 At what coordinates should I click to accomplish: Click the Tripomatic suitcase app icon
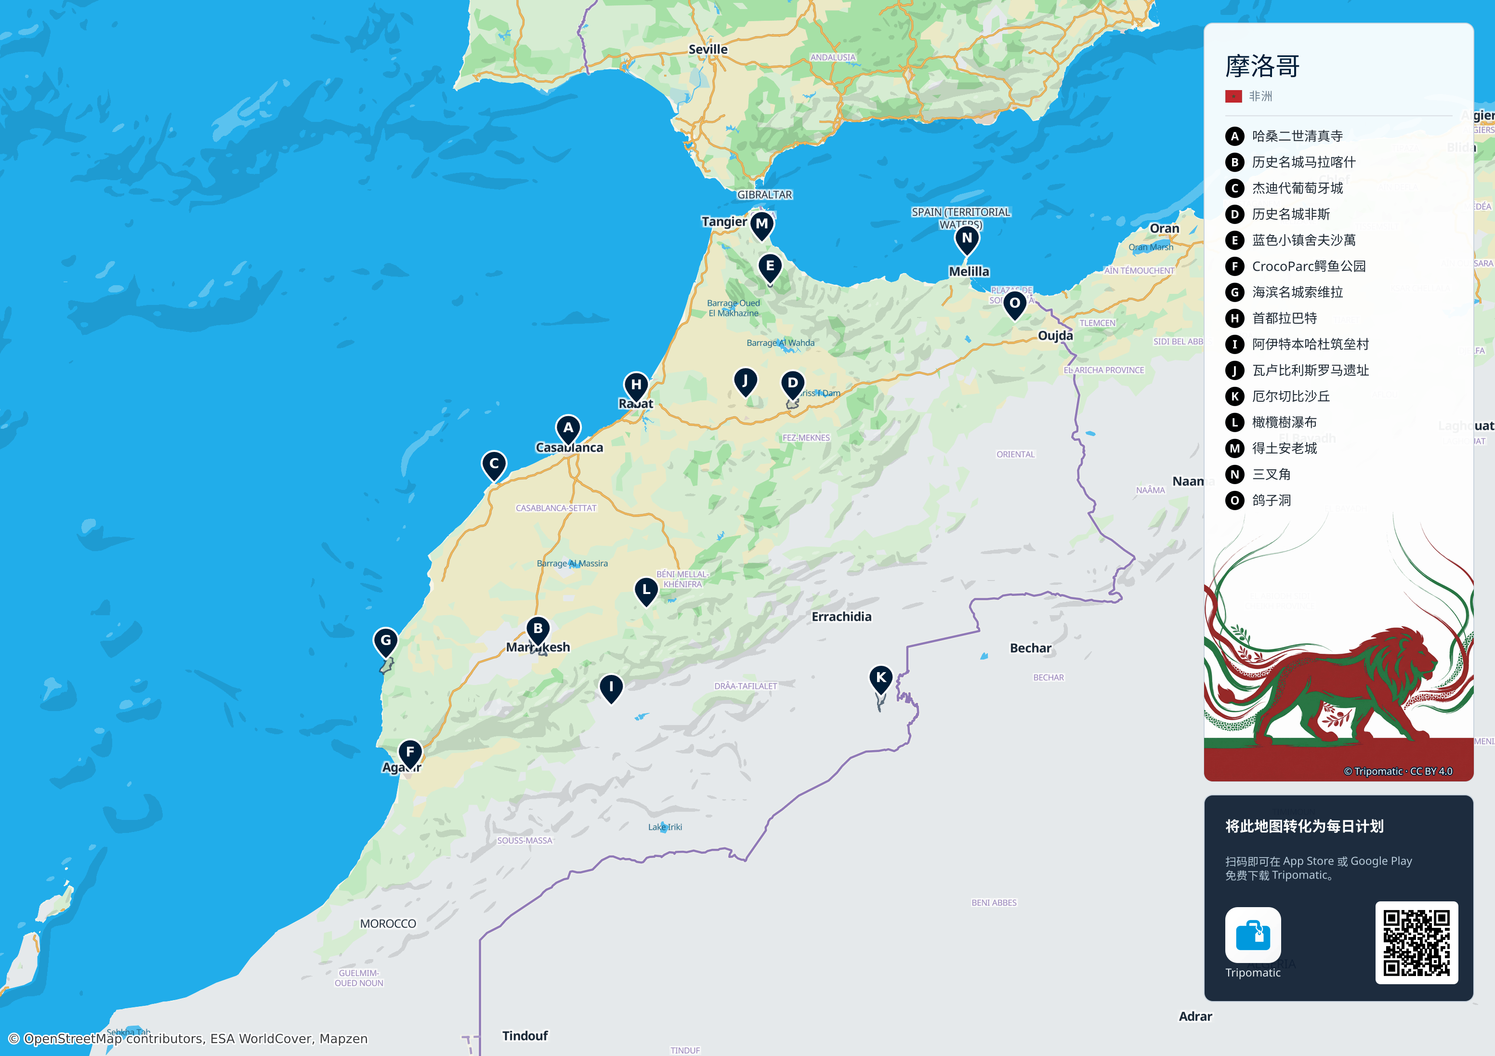click(1252, 935)
